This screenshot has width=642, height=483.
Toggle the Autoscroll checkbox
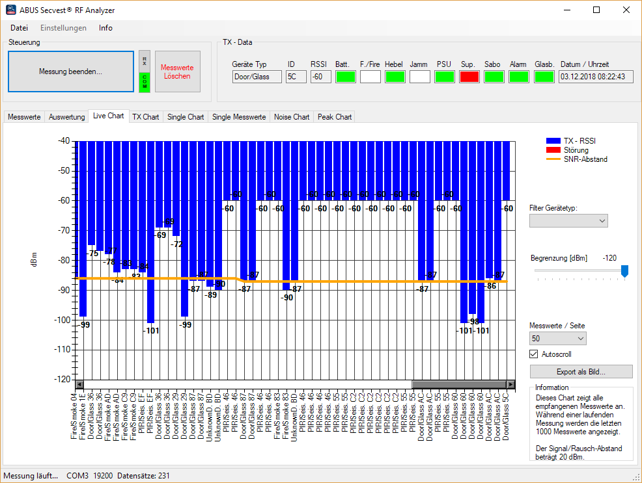534,354
